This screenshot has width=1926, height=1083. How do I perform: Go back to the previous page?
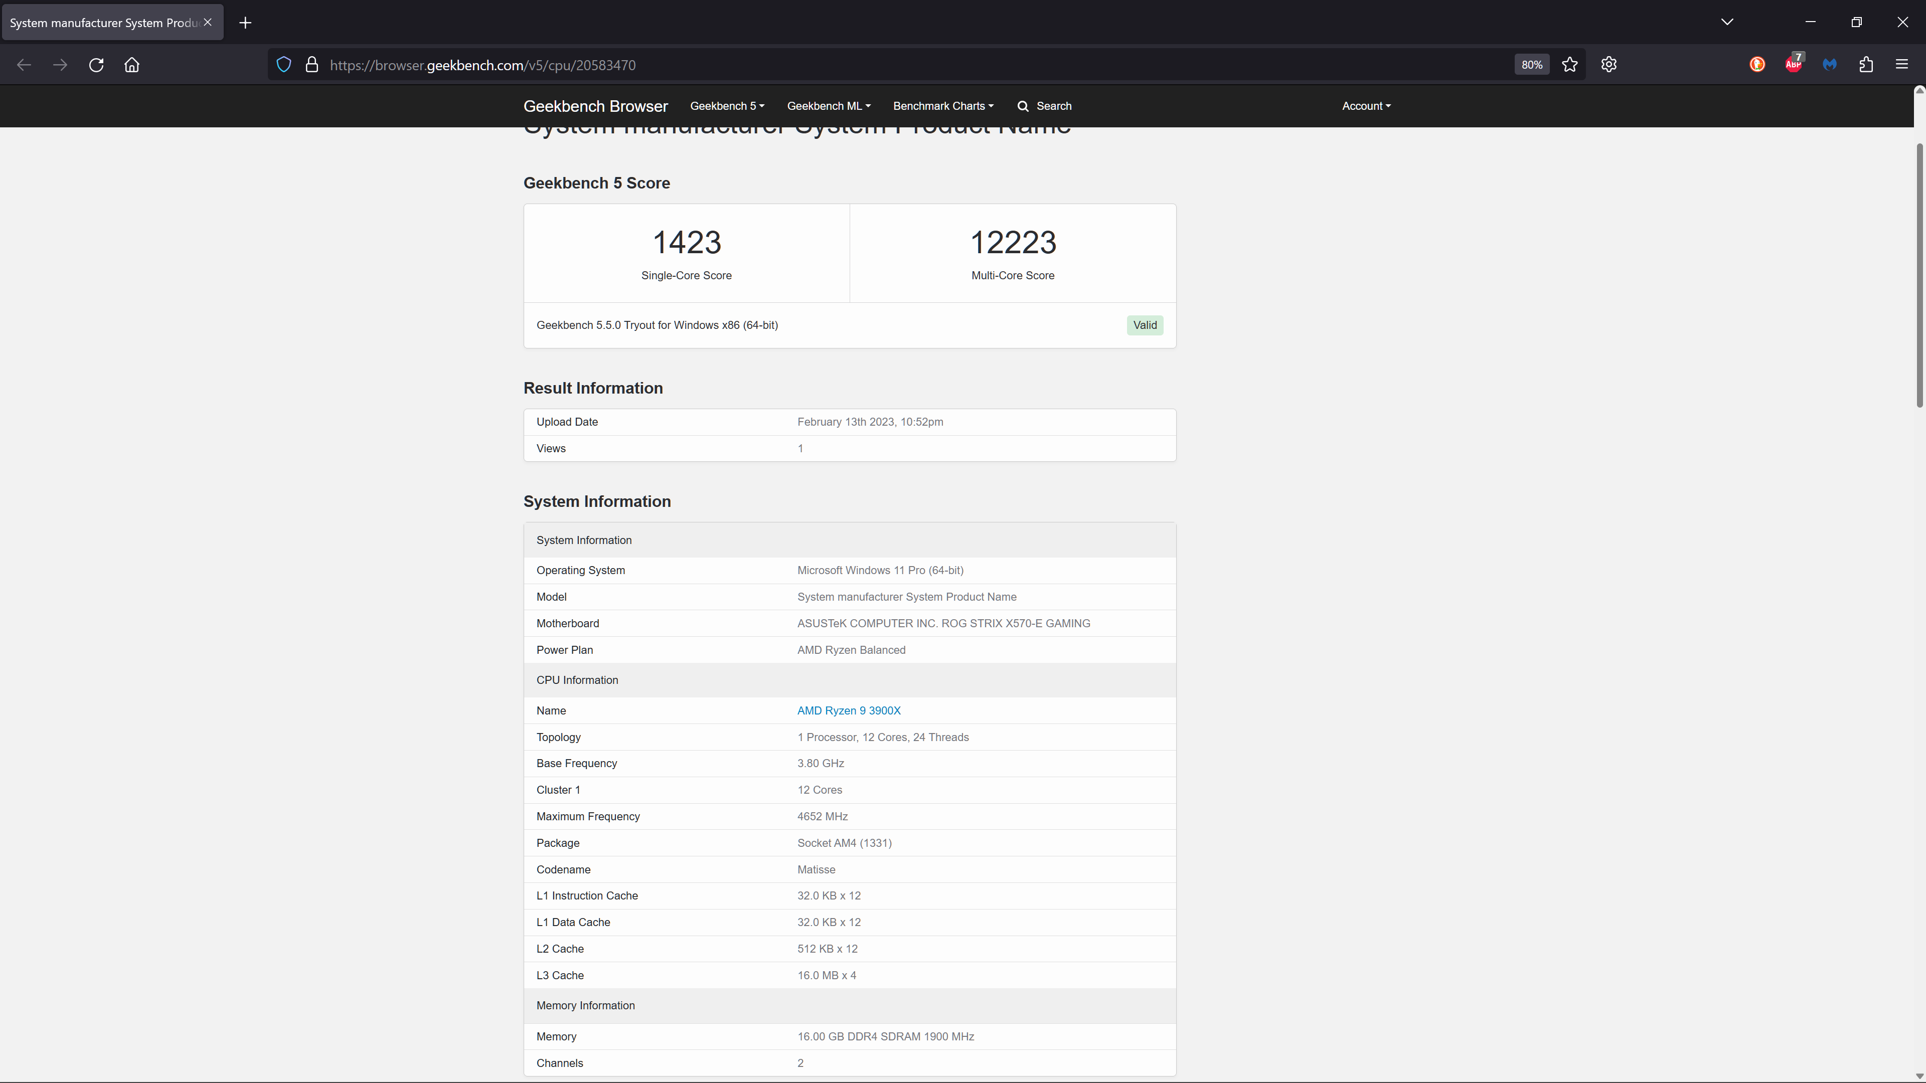(24, 65)
